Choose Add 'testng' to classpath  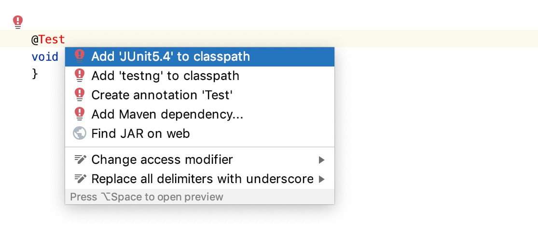click(200, 76)
